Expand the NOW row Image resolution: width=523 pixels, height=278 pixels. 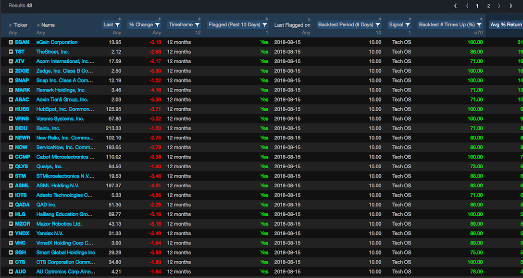pyautogui.click(x=11, y=147)
